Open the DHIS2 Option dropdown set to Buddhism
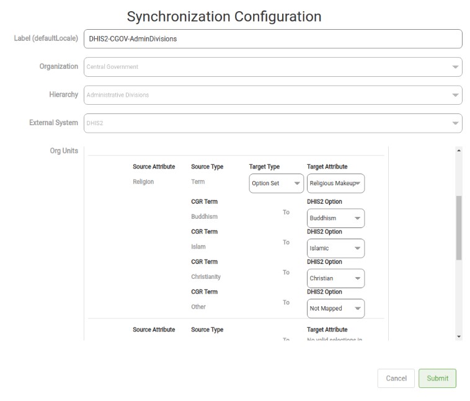 point(335,218)
